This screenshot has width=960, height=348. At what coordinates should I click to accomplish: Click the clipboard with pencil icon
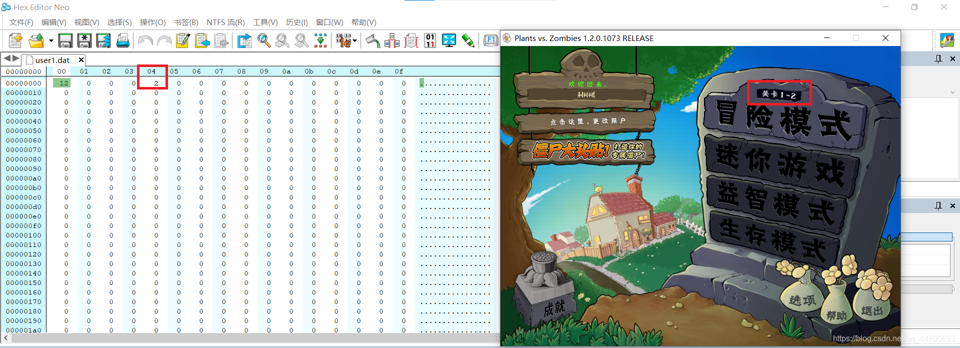[x=183, y=40]
